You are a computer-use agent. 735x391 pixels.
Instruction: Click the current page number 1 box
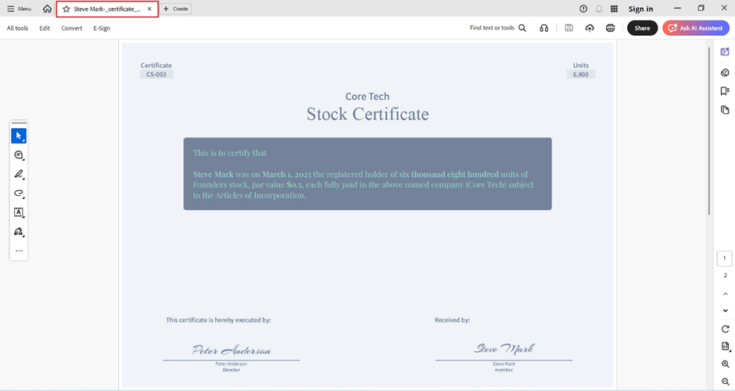click(x=724, y=258)
